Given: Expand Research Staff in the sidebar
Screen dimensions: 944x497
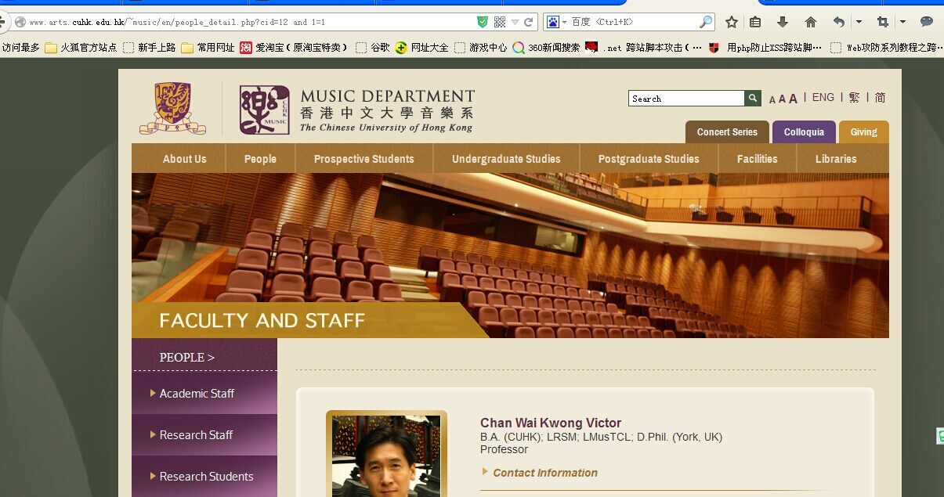Looking at the screenshot, I should pyautogui.click(x=204, y=434).
